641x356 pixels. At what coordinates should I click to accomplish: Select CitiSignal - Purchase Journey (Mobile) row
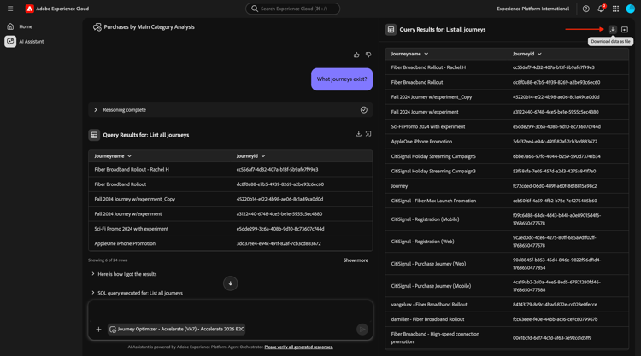point(507,286)
